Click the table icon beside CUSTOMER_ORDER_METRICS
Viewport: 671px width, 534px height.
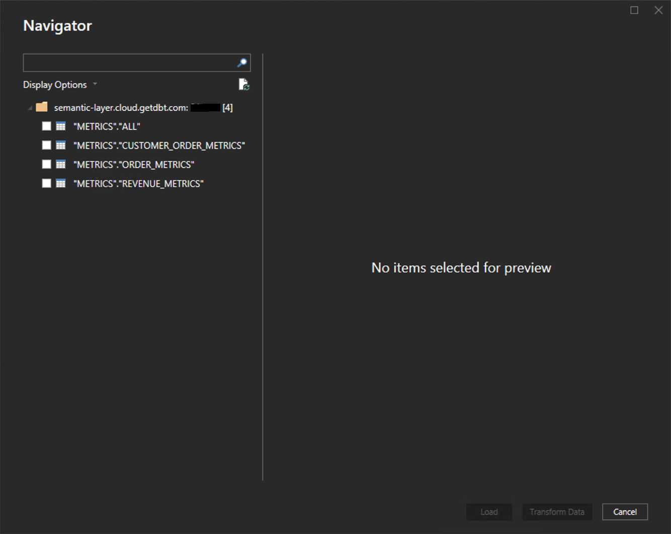[x=60, y=145]
